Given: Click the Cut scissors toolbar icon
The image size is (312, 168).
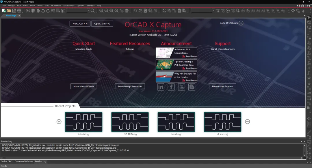Looking at the screenshot, I should [x=28, y=10].
